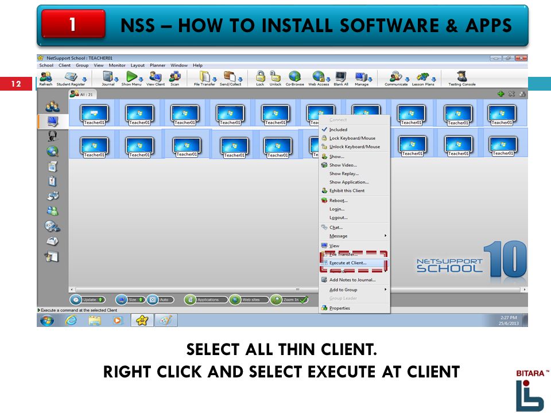Click the globe magnifier sidebar icon
The image size is (551, 413).
click(52, 151)
